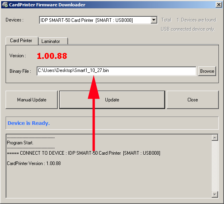224x204 pixels.
Task: Click the 'Device is Ready.' status text
Action: click(29, 123)
